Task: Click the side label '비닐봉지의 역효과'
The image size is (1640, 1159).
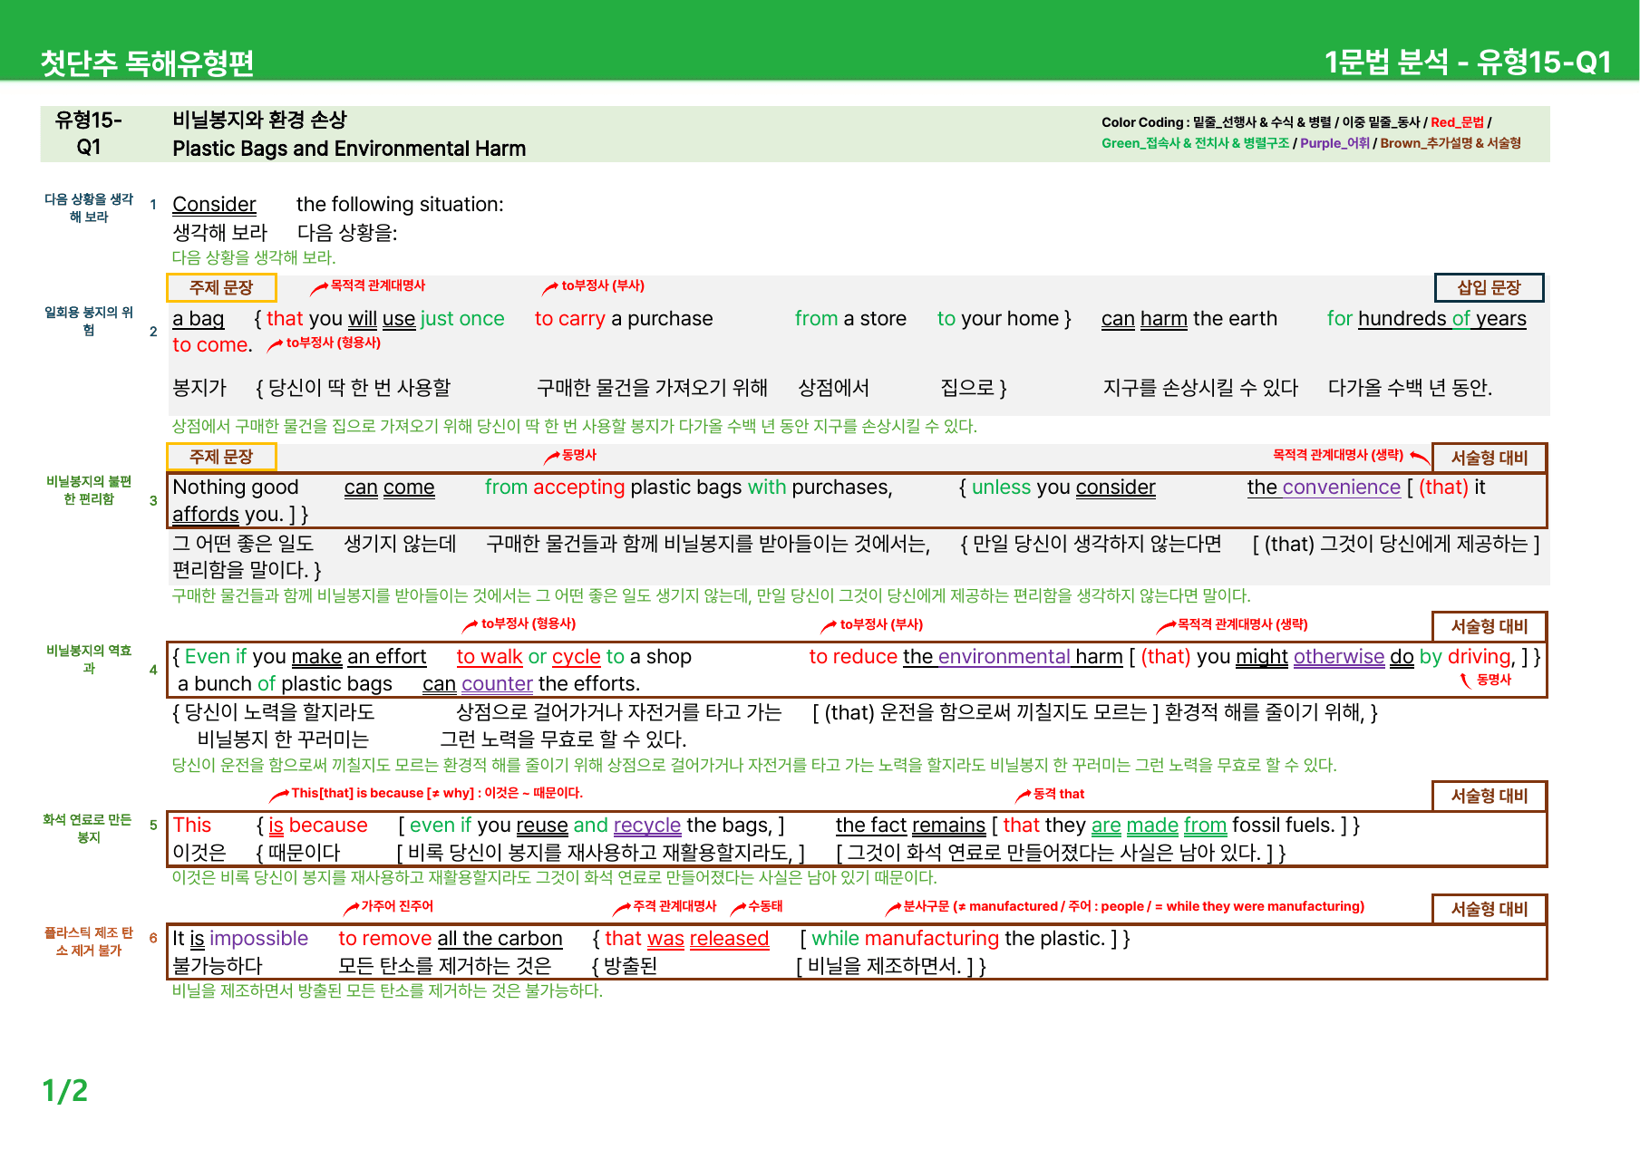Action: pos(89,659)
